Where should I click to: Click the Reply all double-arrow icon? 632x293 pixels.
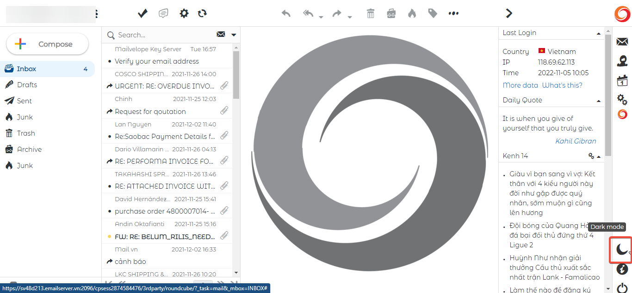309,13
